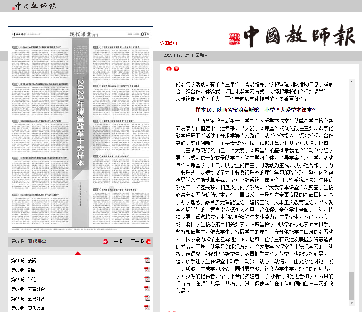
Task: Click 2023年课堂改革十大样本 banner in thumbnail
Action: tap(81, 123)
